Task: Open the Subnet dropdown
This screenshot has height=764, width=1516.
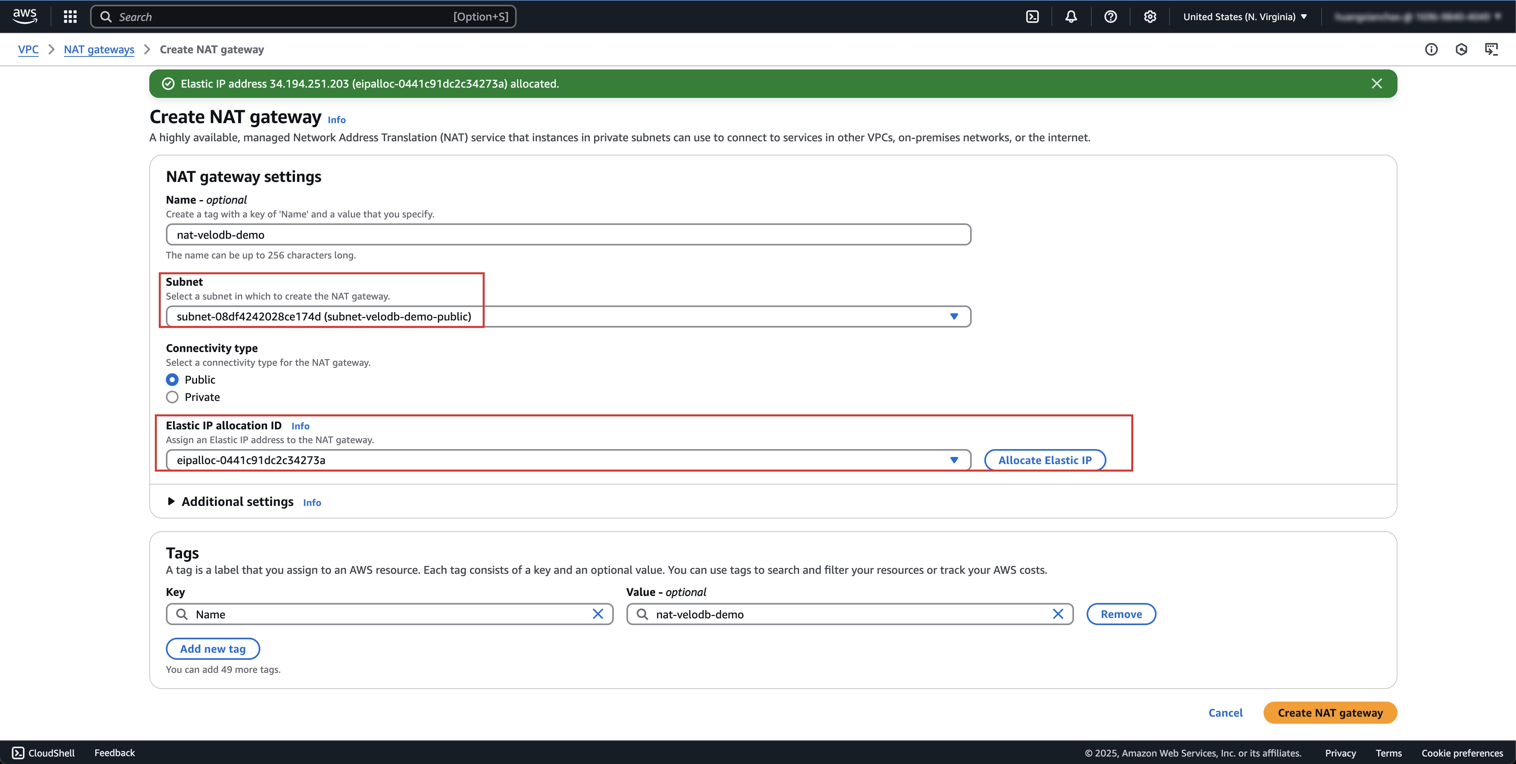Action: click(568, 316)
